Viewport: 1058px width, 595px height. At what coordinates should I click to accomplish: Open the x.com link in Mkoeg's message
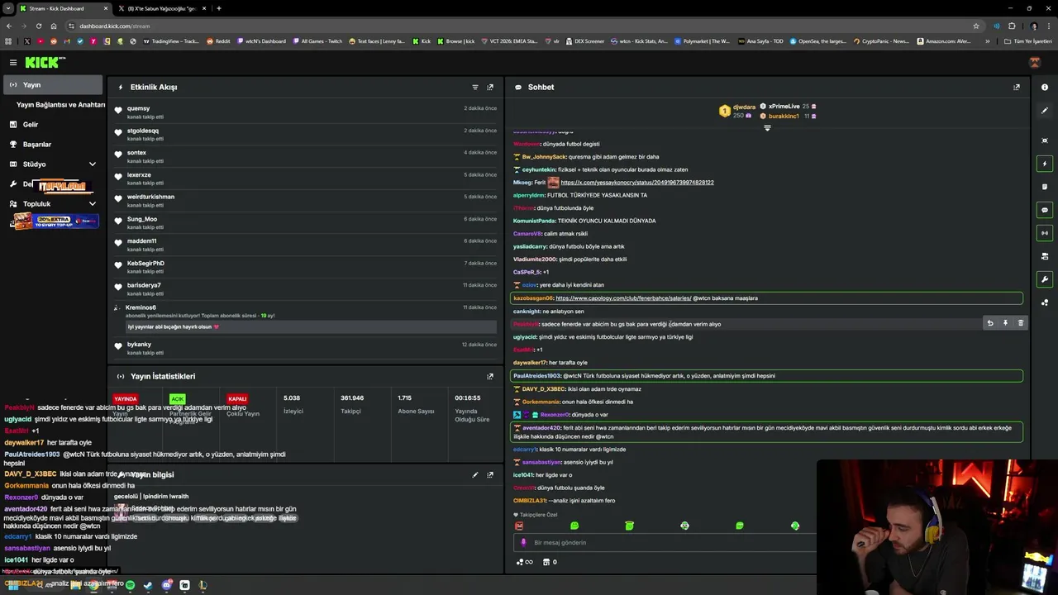click(636, 183)
